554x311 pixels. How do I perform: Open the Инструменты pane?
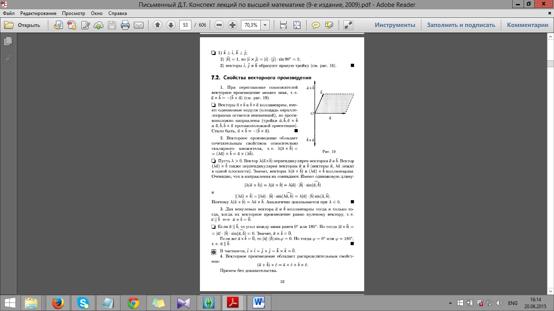395,25
